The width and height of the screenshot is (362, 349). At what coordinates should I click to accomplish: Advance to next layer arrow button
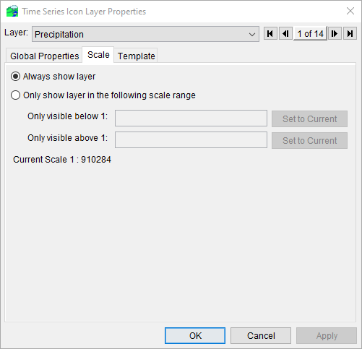click(x=335, y=33)
